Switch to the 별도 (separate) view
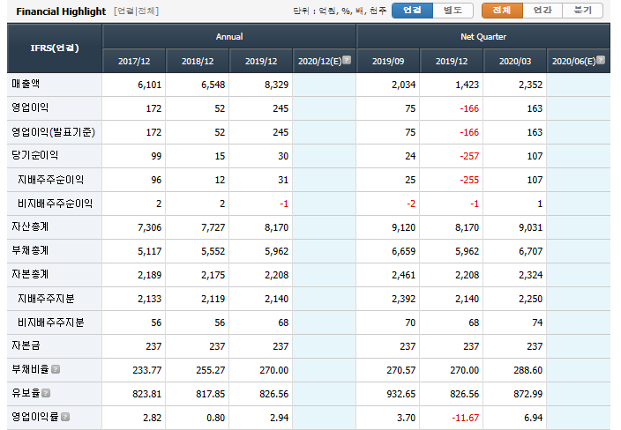 (x=453, y=11)
